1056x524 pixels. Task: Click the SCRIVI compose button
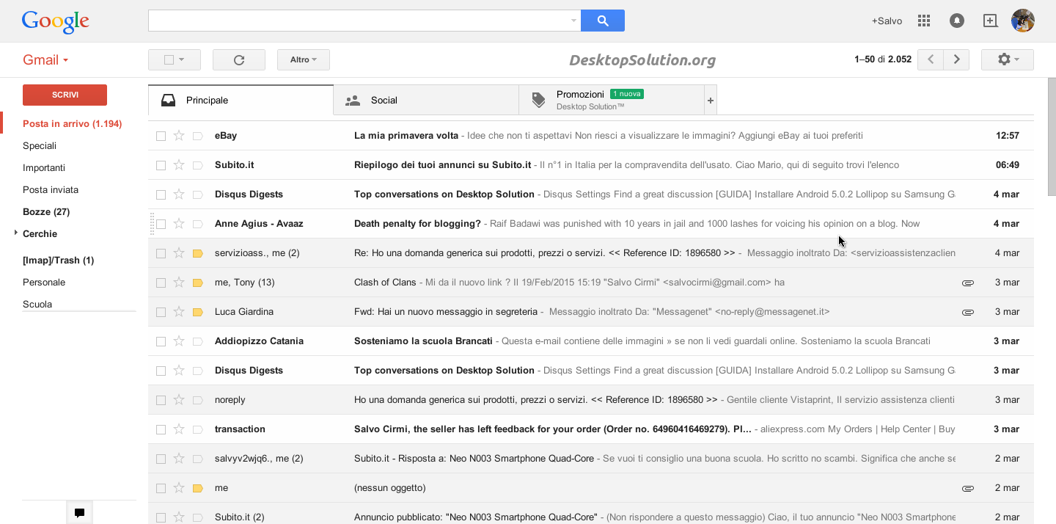(65, 95)
